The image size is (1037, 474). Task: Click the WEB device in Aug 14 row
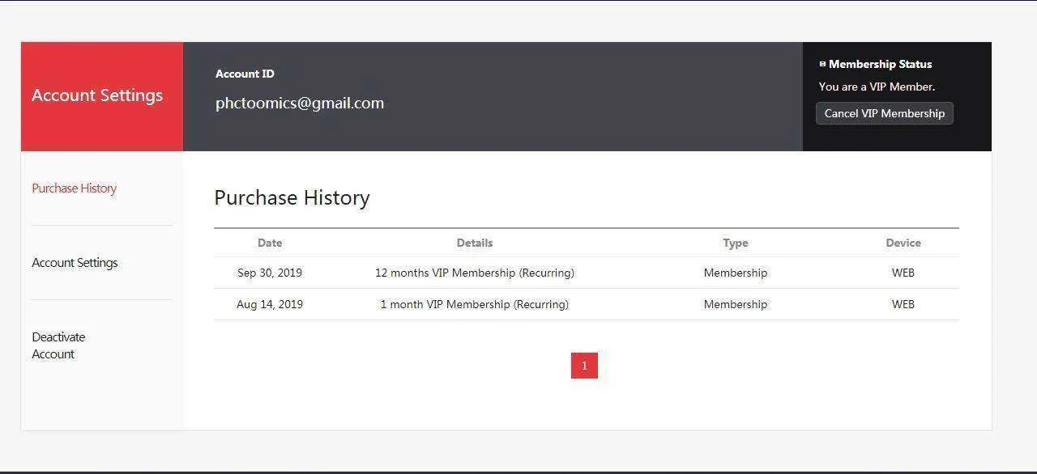click(x=903, y=304)
